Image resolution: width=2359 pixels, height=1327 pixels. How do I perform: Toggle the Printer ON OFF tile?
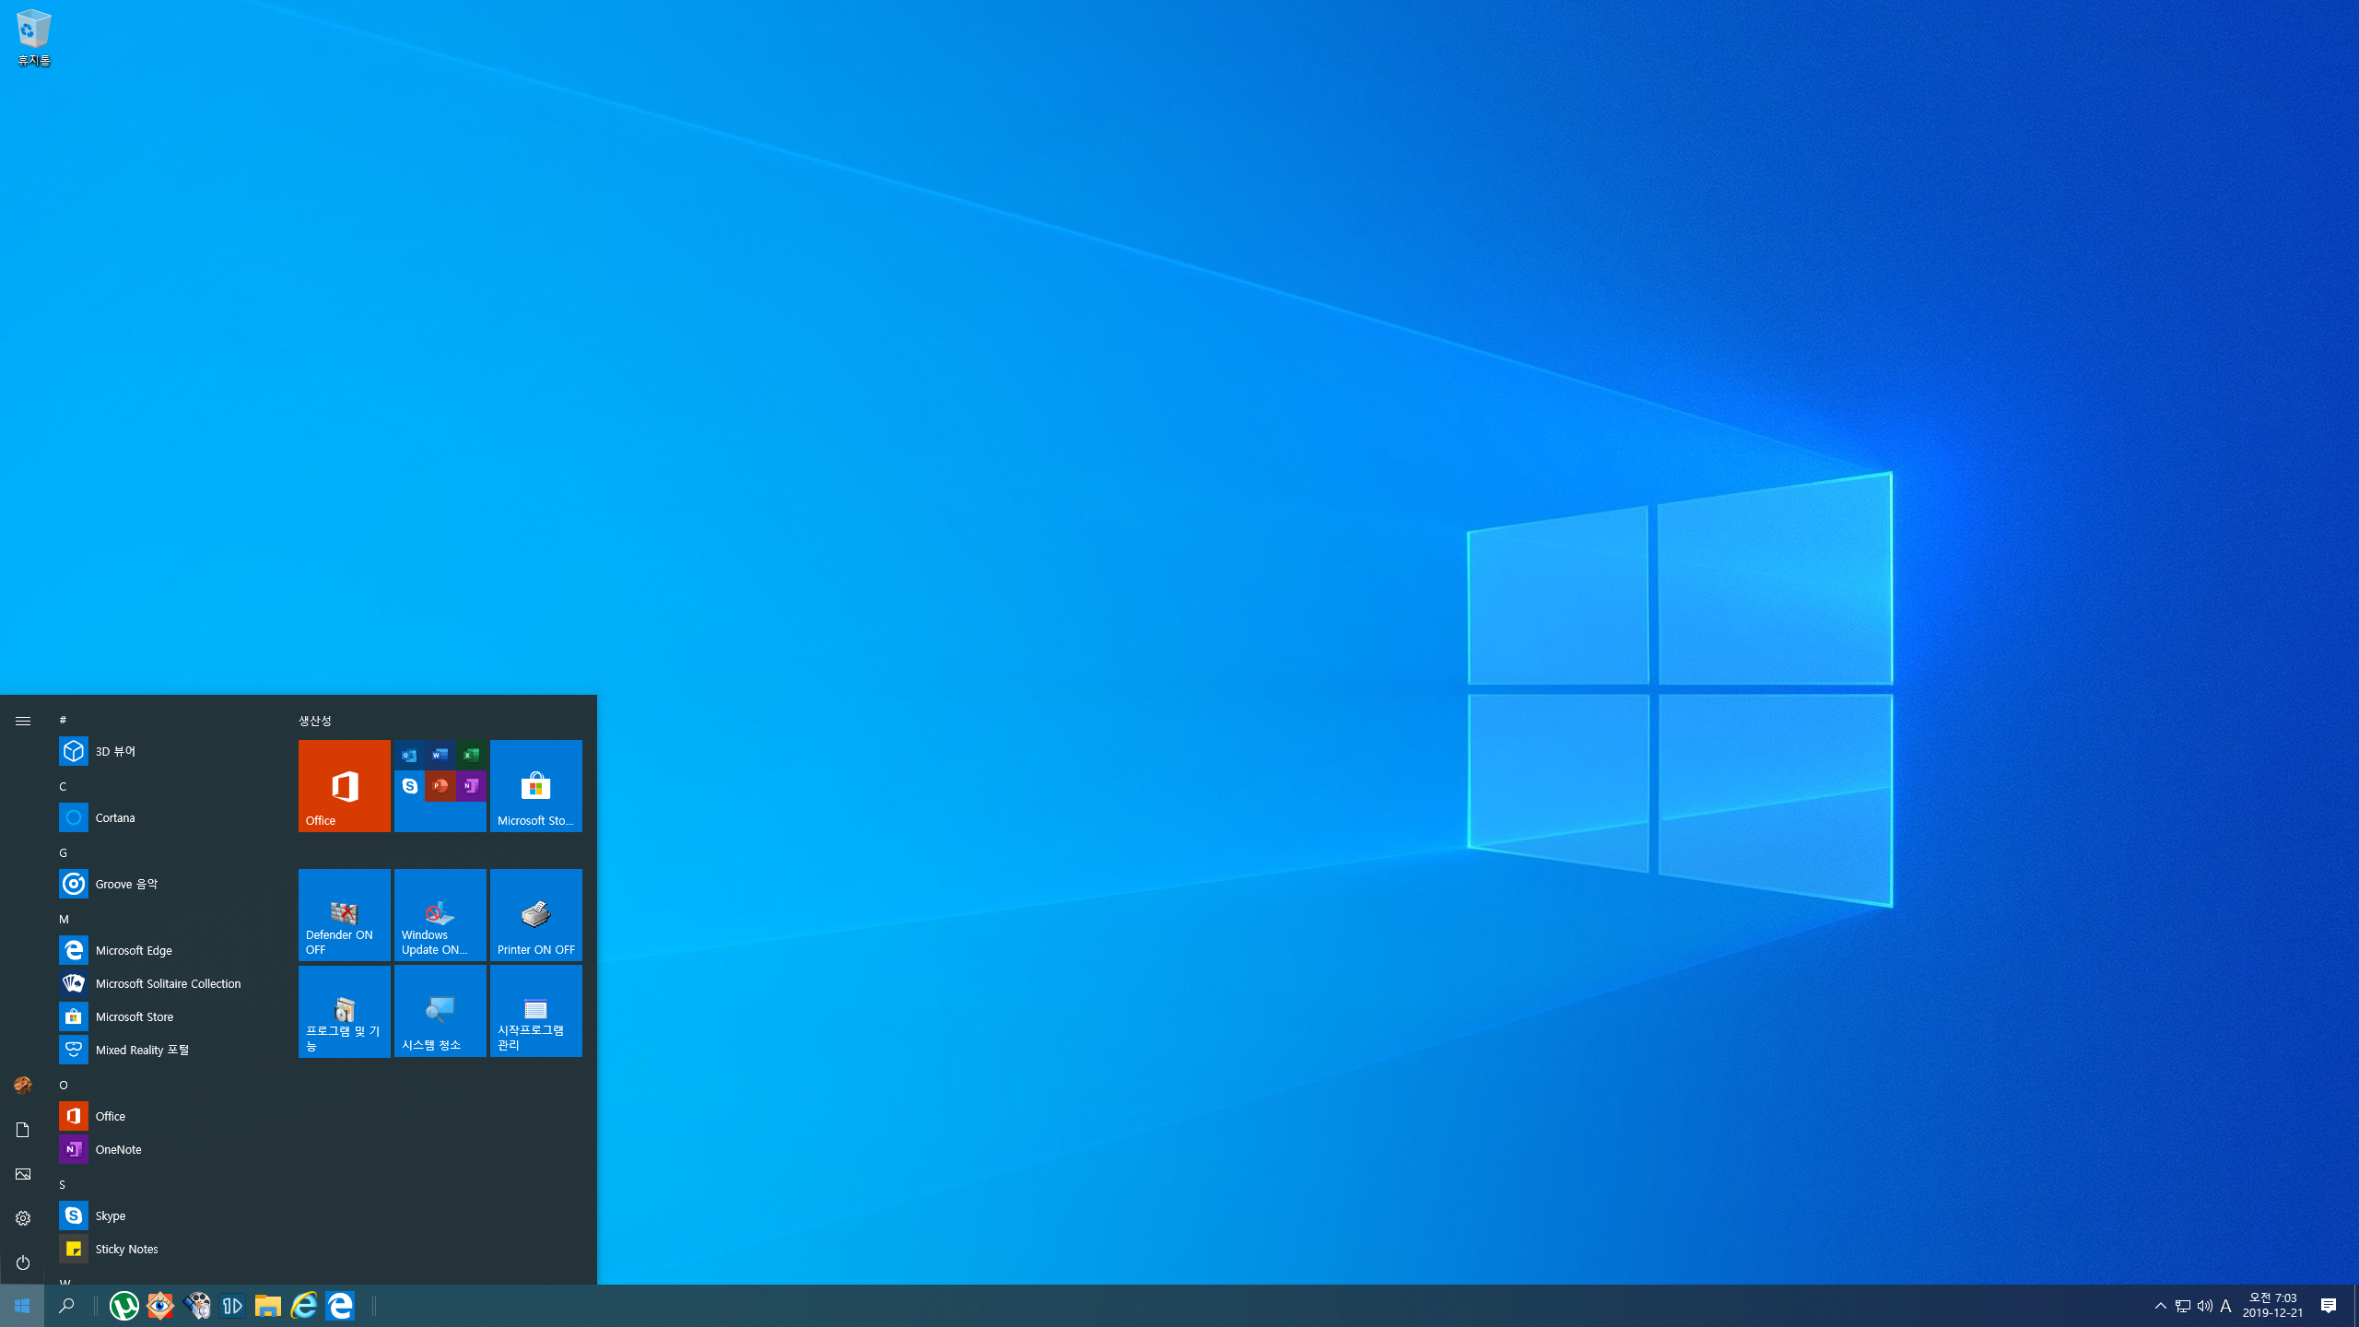[535, 915]
